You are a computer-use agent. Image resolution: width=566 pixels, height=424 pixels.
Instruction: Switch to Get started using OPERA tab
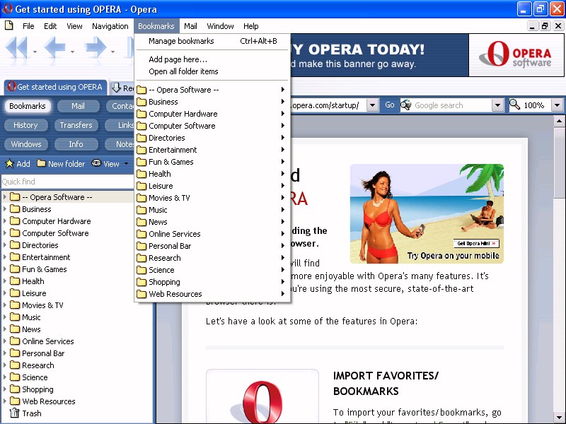pyautogui.click(x=56, y=87)
